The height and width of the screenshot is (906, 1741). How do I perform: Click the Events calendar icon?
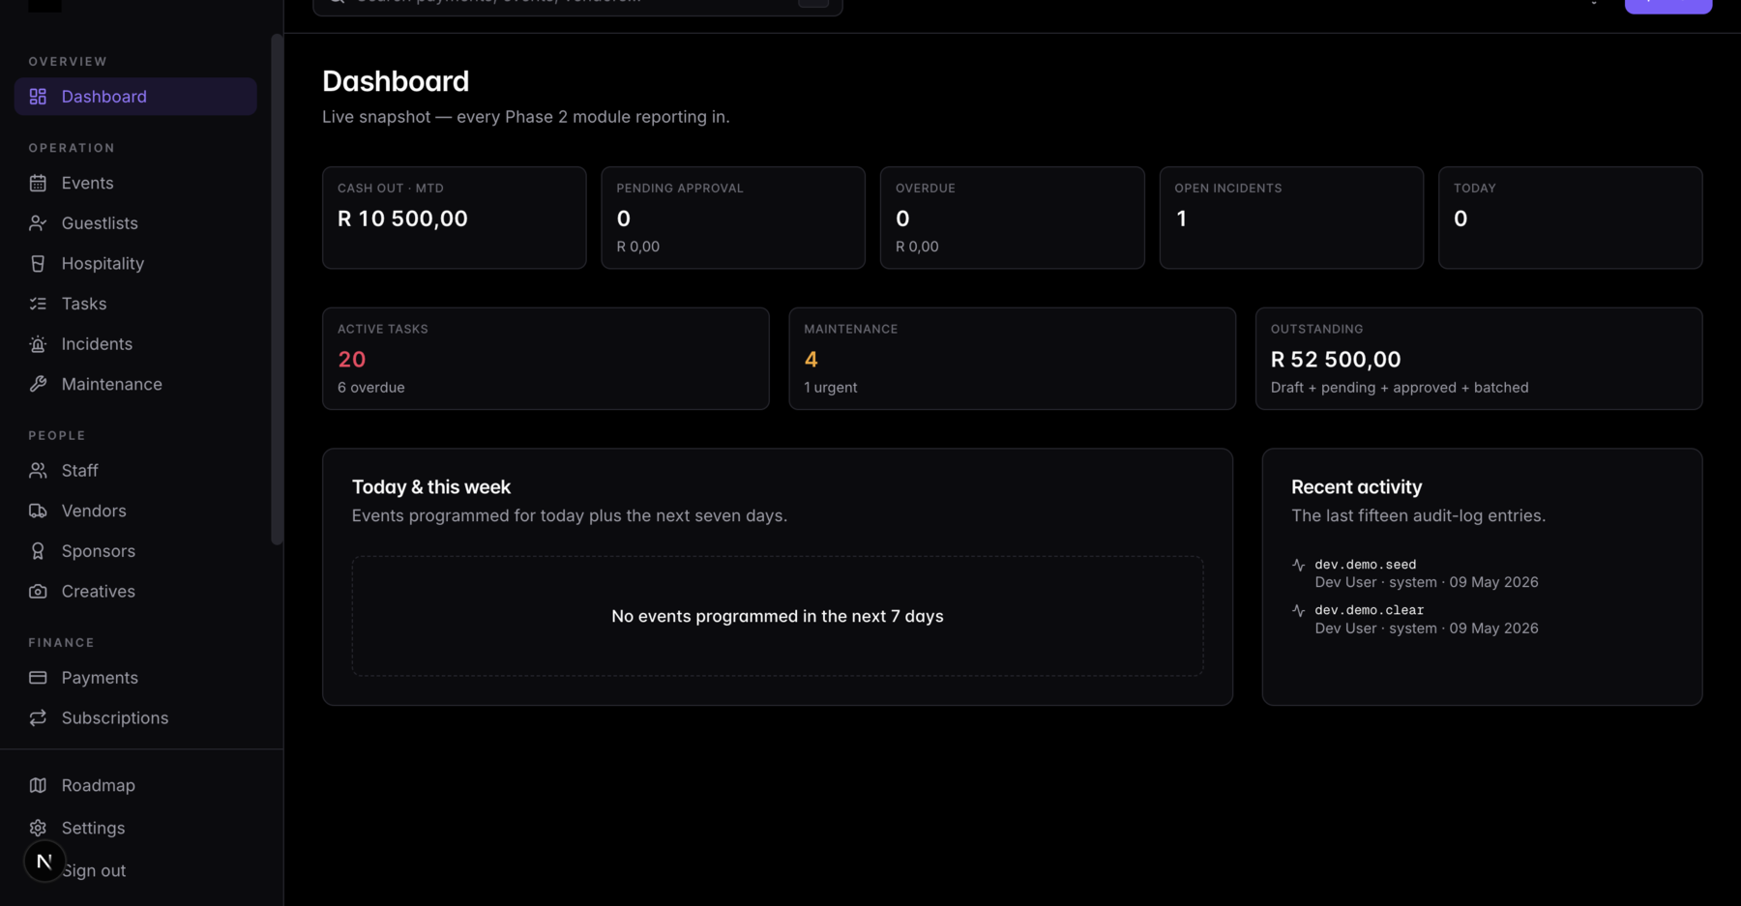pyautogui.click(x=38, y=183)
